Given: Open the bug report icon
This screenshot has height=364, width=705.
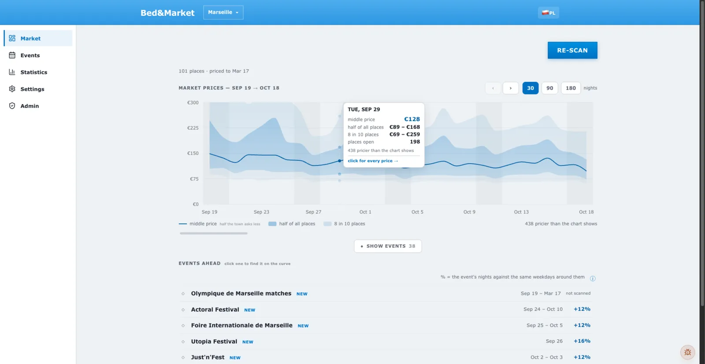Looking at the screenshot, I should (x=687, y=352).
